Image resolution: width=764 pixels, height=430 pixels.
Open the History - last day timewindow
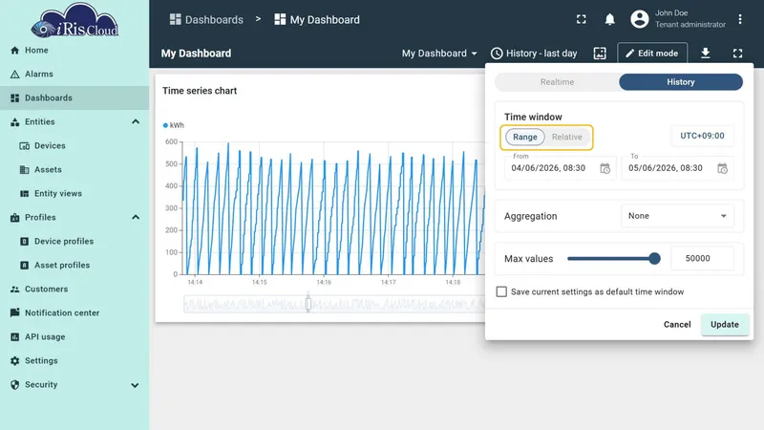pyautogui.click(x=534, y=54)
